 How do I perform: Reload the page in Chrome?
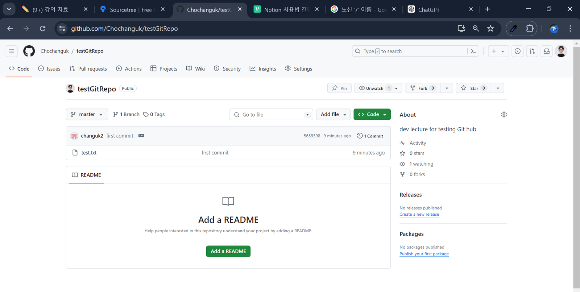pos(43,29)
